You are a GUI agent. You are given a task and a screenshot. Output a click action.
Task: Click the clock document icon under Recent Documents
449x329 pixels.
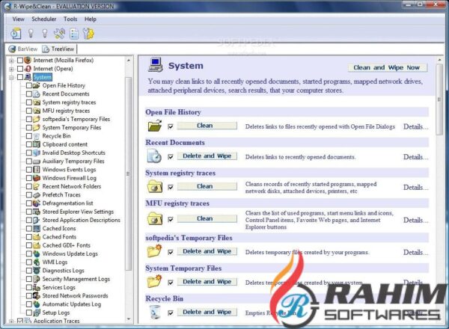[154, 156]
